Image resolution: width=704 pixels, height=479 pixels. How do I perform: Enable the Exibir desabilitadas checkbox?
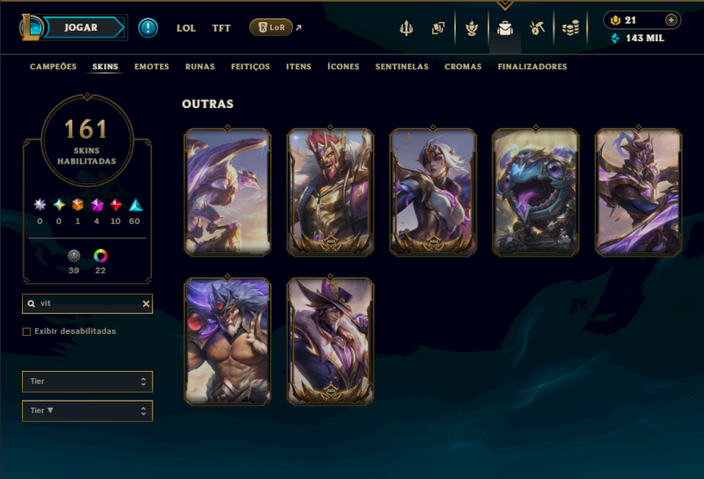coord(27,331)
